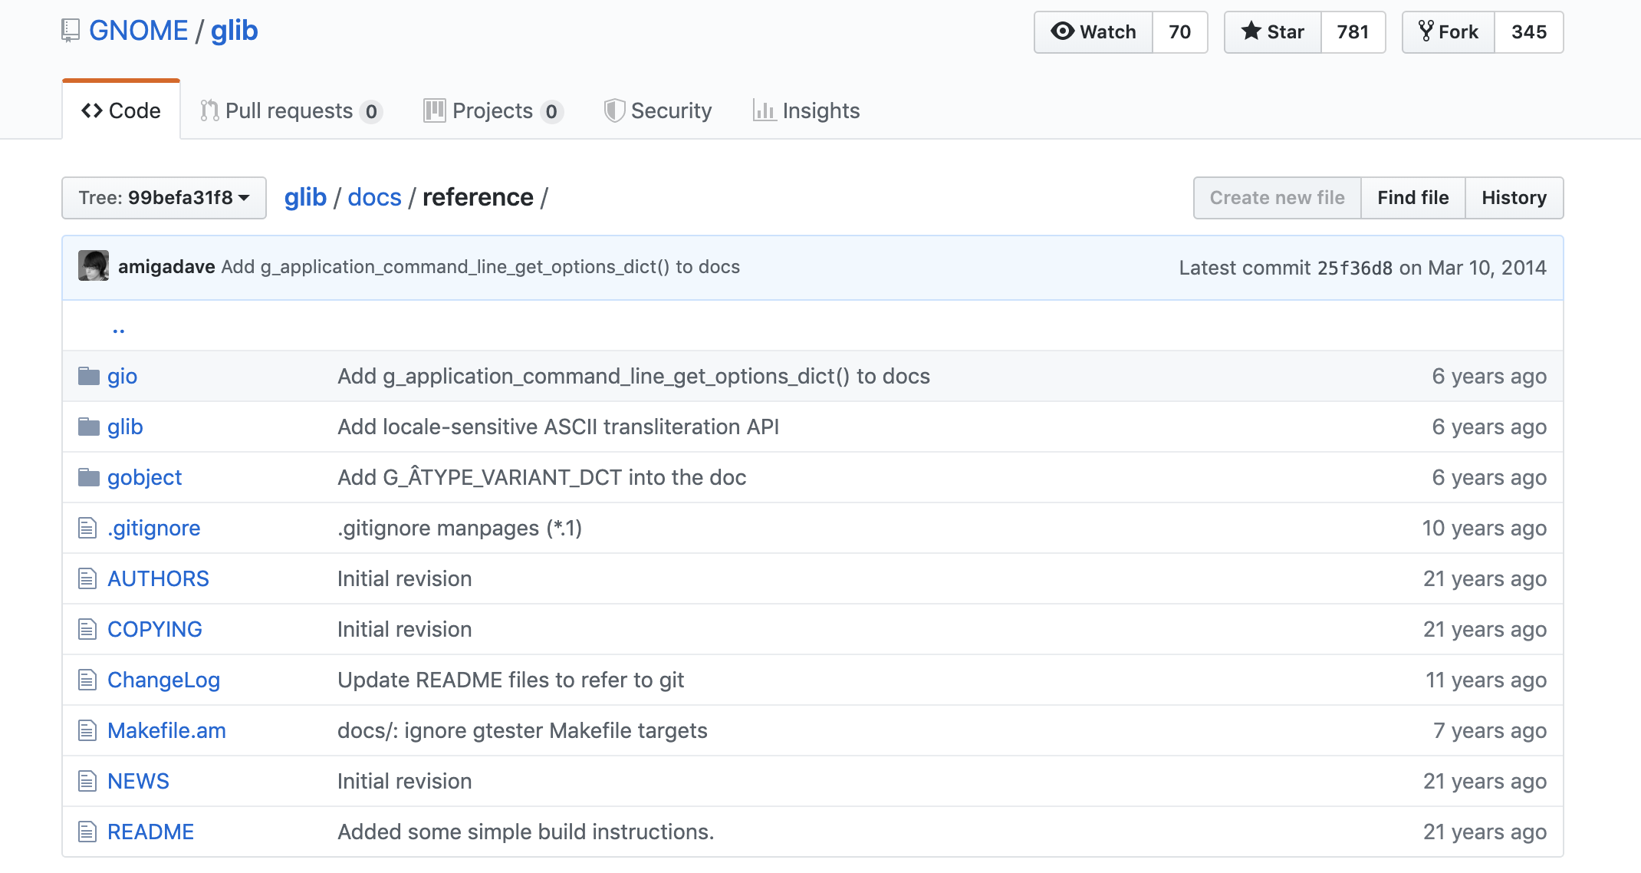Click the Create new file button
Viewport: 1641px width, 873px height.
point(1278,198)
